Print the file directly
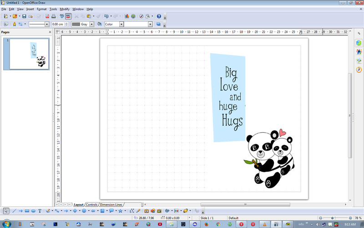The image size is (364, 228). (54, 16)
